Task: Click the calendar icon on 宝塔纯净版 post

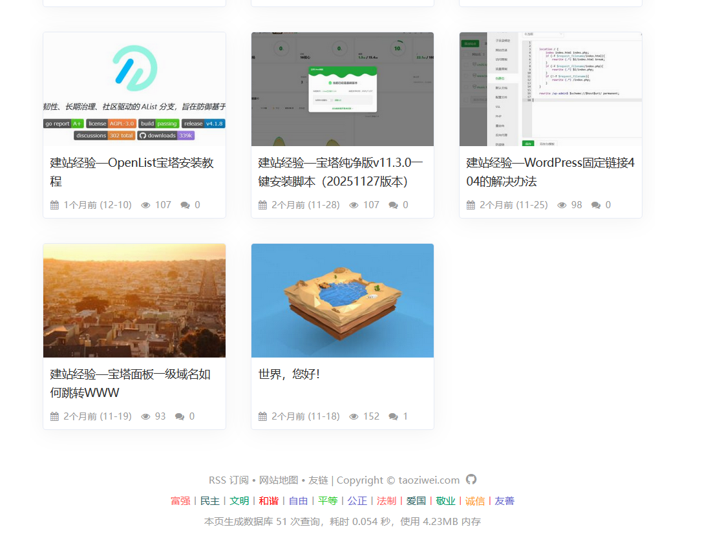Action: point(263,204)
